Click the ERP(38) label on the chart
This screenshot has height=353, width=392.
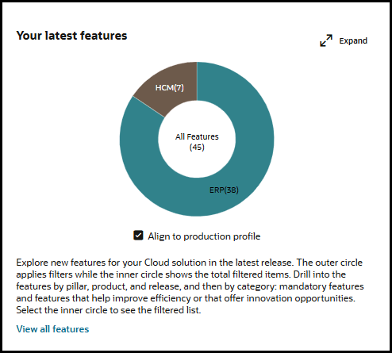click(224, 190)
